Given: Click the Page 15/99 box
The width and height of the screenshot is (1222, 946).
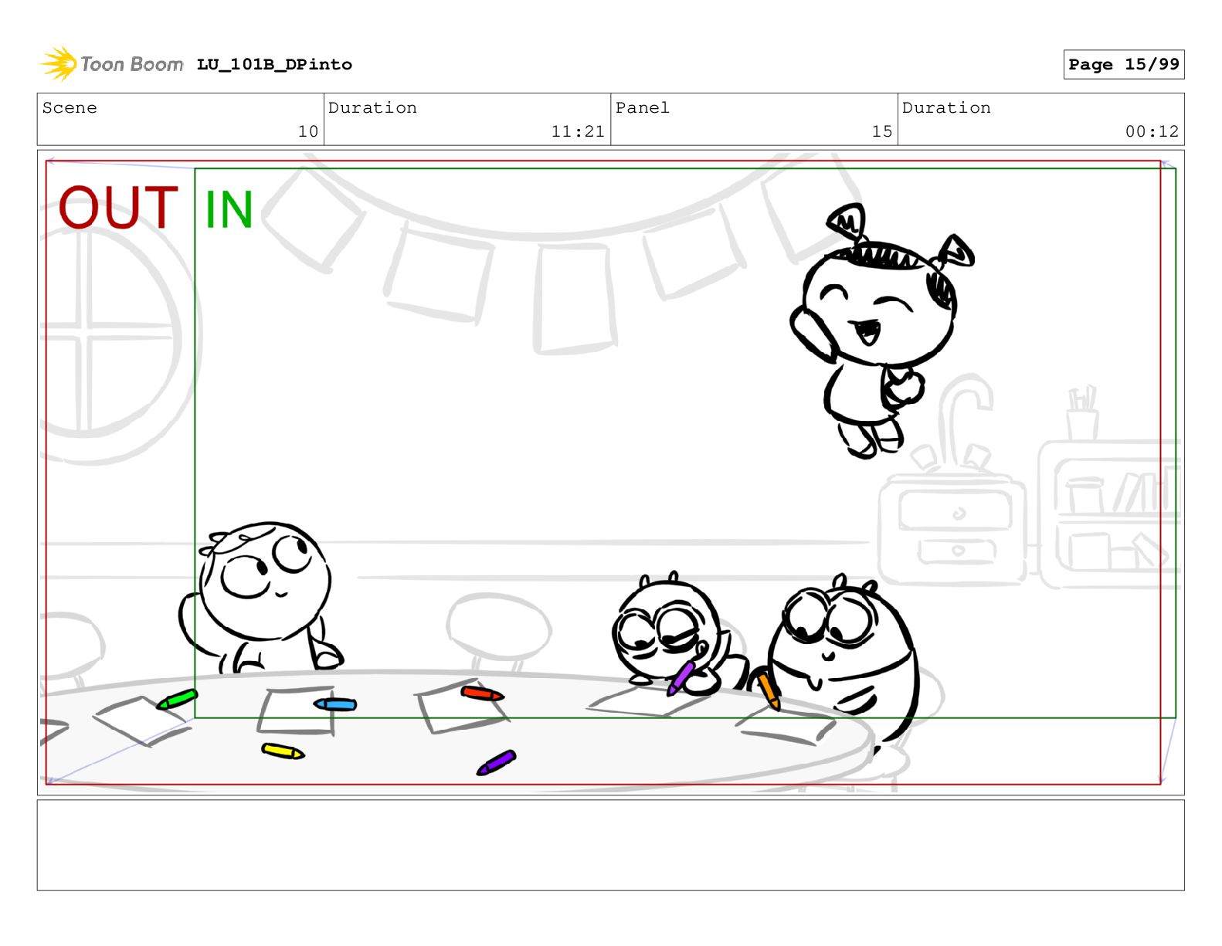Looking at the screenshot, I should pyautogui.click(x=1123, y=64).
